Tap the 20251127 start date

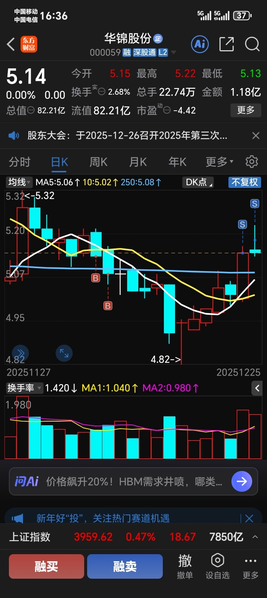click(29, 372)
